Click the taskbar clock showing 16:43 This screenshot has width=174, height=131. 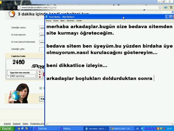[169, 128]
